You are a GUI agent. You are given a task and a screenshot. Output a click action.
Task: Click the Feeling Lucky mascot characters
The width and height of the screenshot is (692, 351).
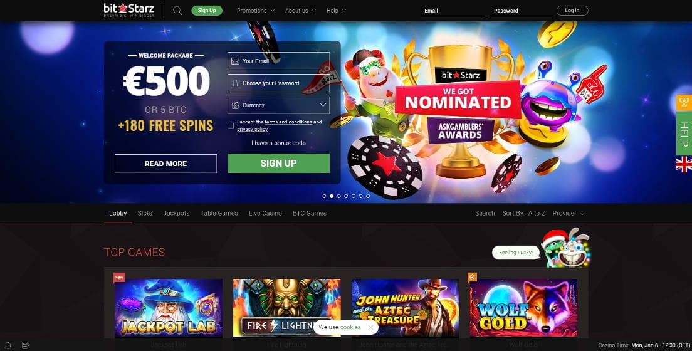(565, 248)
